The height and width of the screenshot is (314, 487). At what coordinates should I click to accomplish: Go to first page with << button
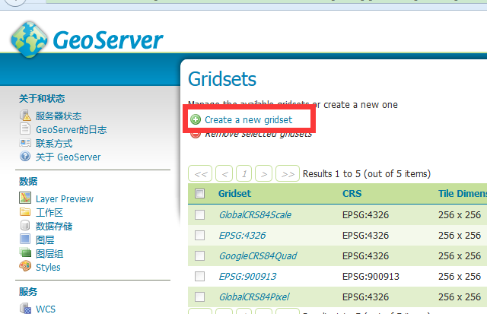point(200,173)
